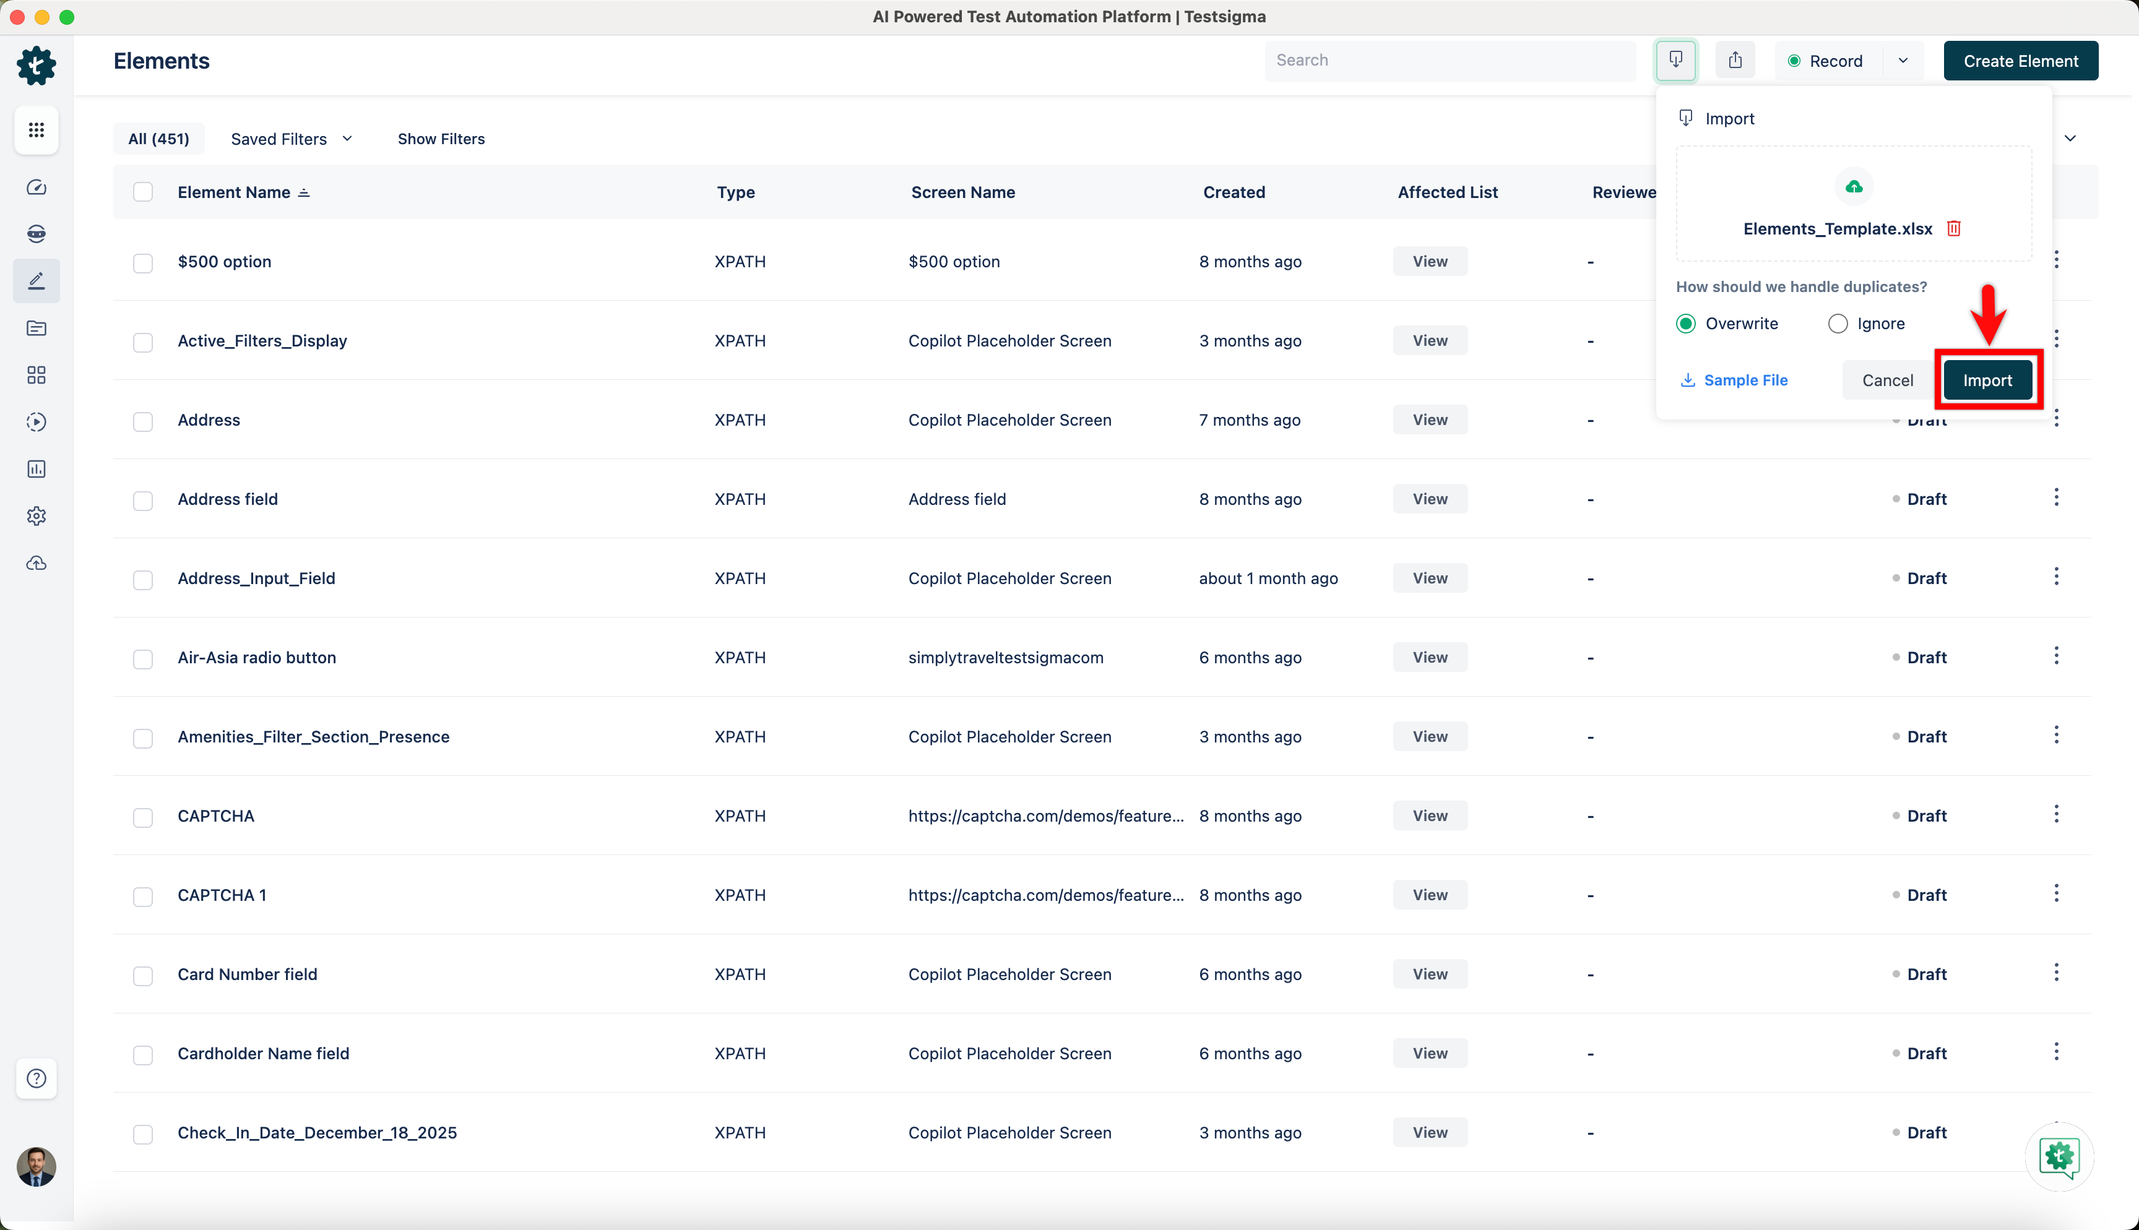Click the import elements icon in header

[x=1675, y=61]
